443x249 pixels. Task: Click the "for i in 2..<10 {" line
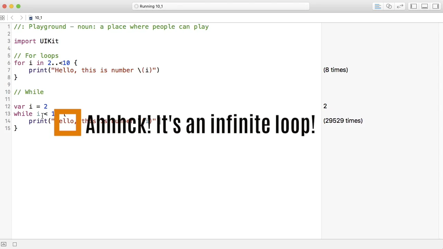[x=46, y=63]
